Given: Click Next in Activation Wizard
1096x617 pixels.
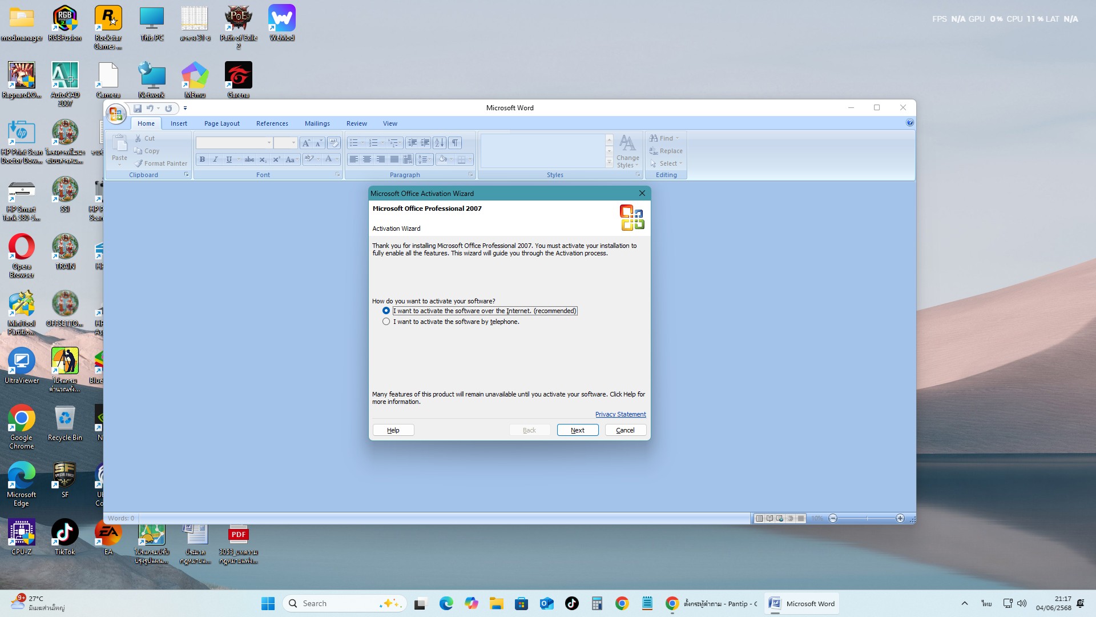Looking at the screenshot, I should coord(578,430).
